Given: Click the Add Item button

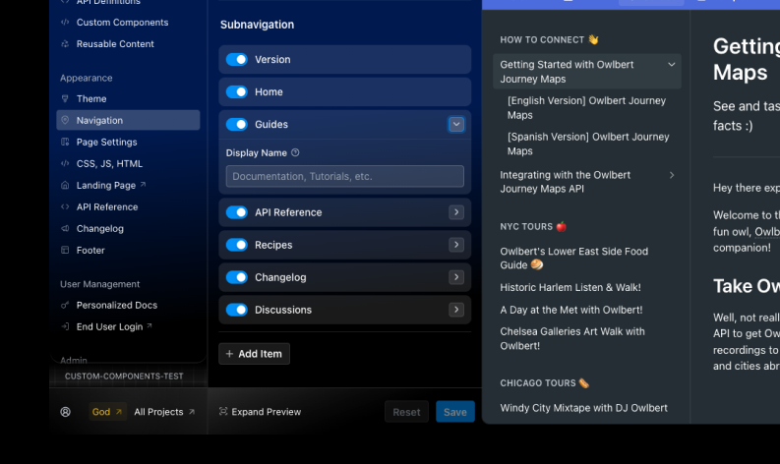Looking at the screenshot, I should point(254,354).
